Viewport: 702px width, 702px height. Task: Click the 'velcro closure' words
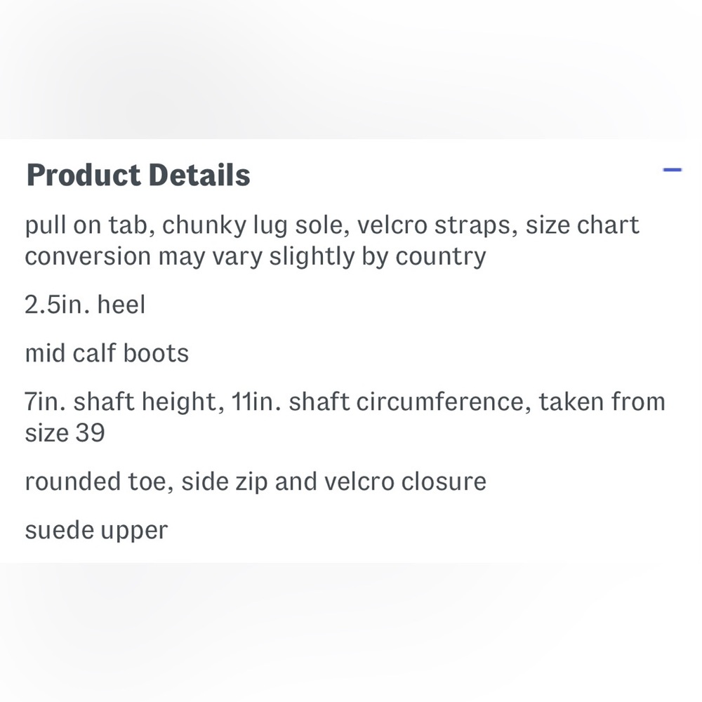click(x=405, y=482)
